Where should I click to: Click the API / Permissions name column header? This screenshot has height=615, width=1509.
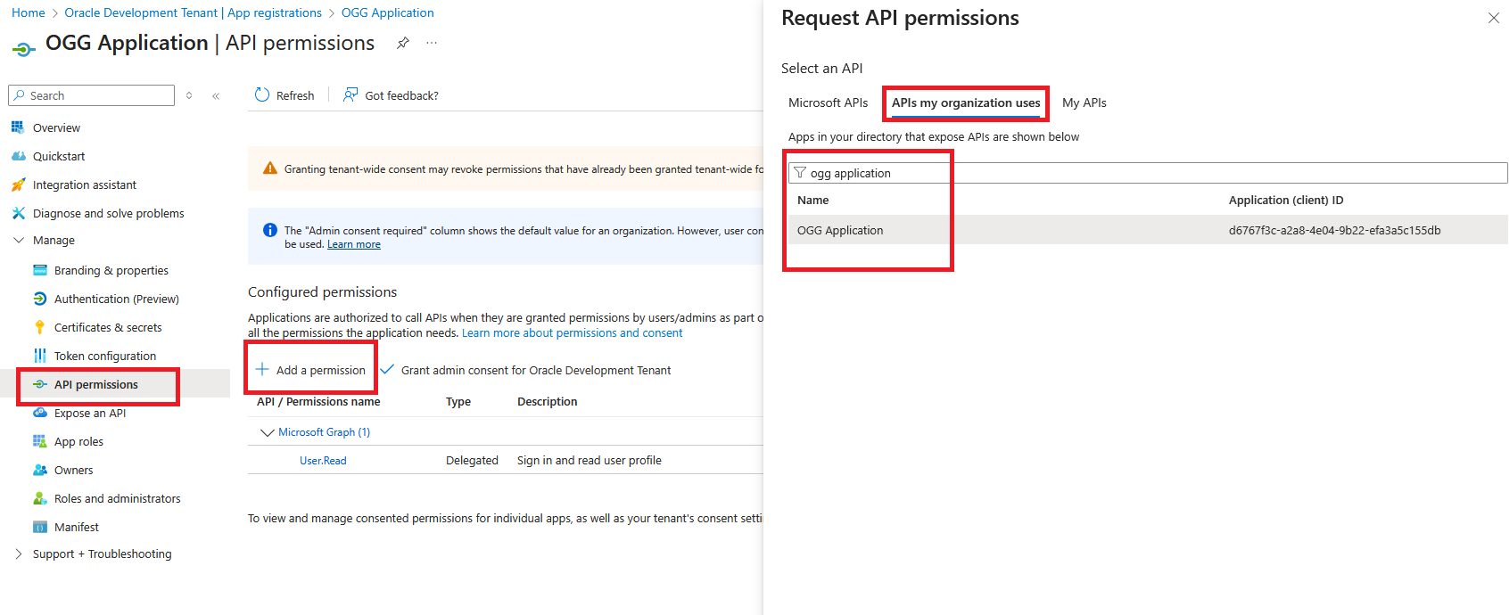(x=318, y=402)
